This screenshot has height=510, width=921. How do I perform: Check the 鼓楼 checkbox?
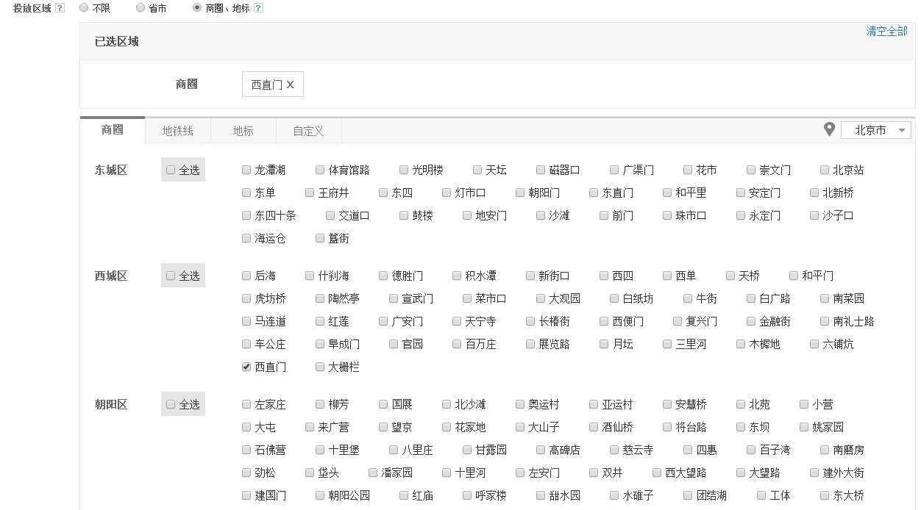pos(404,215)
